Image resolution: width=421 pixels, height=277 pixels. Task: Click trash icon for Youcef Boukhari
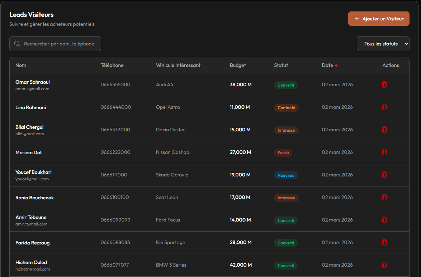point(384,175)
